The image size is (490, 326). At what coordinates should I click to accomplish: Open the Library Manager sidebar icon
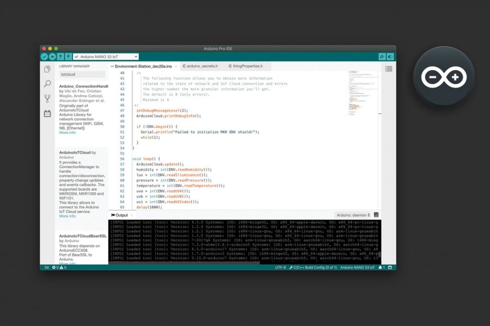(47, 113)
